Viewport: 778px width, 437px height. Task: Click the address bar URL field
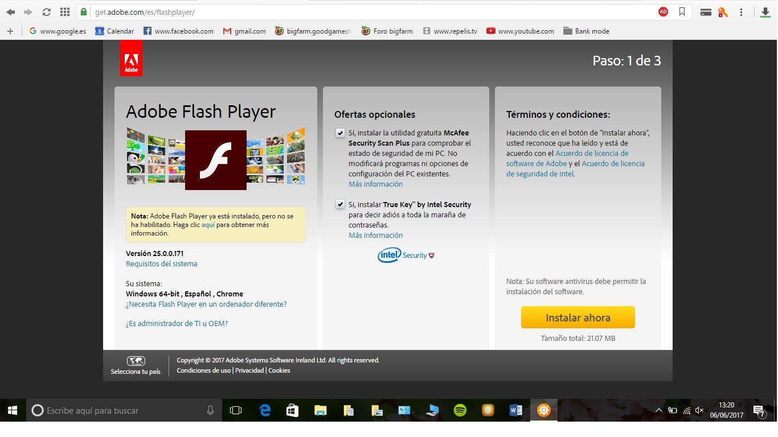370,12
